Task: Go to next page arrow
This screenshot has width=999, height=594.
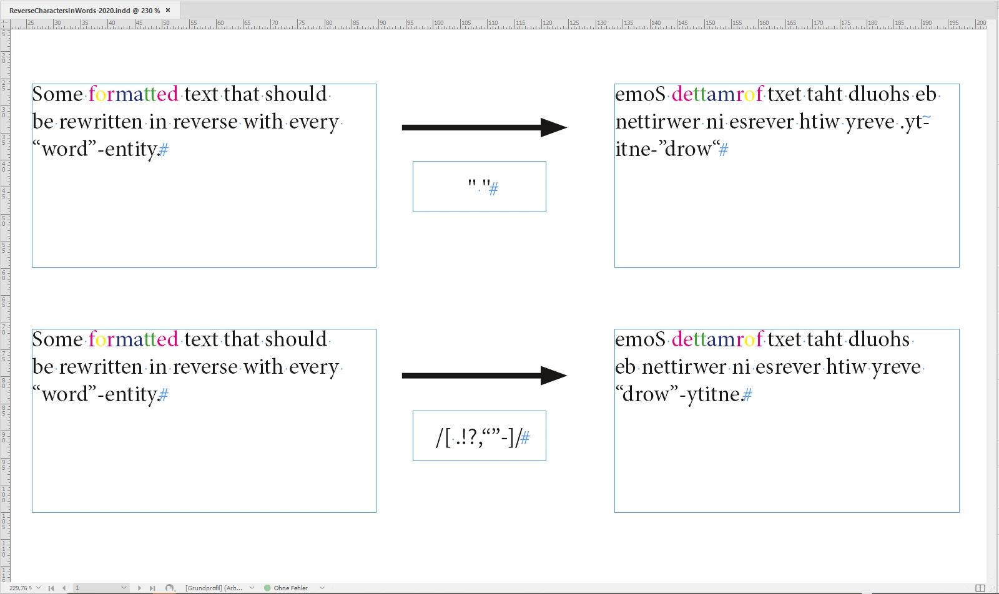Action: click(139, 588)
